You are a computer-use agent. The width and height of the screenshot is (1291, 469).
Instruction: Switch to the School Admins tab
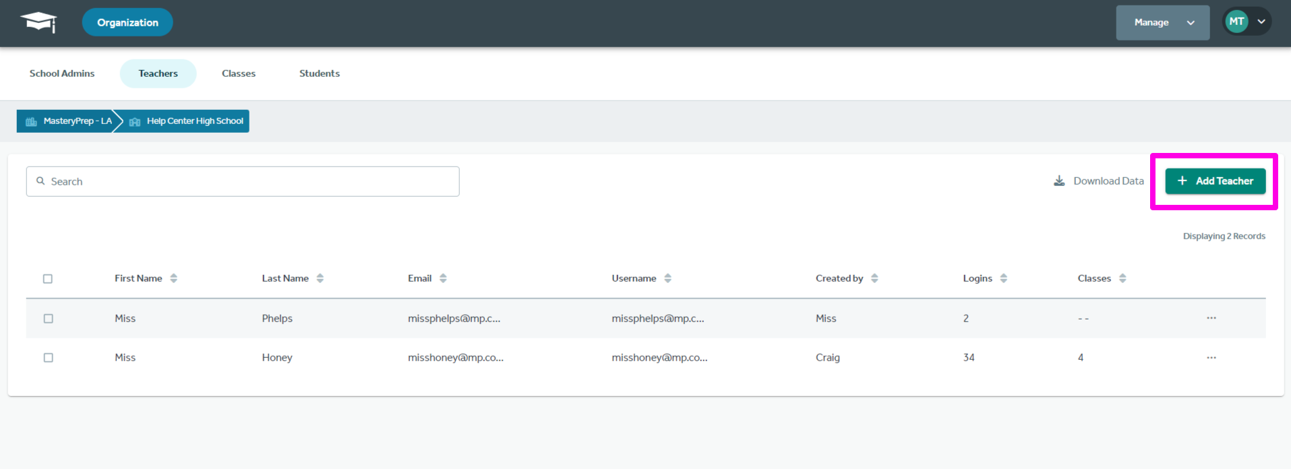[62, 73]
